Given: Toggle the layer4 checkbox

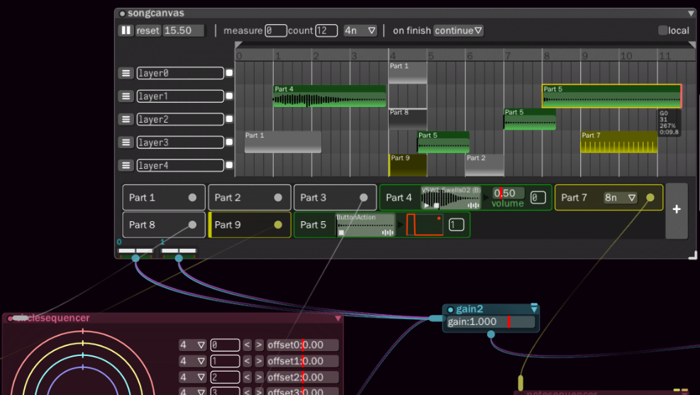Looking at the screenshot, I should tap(229, 165).
